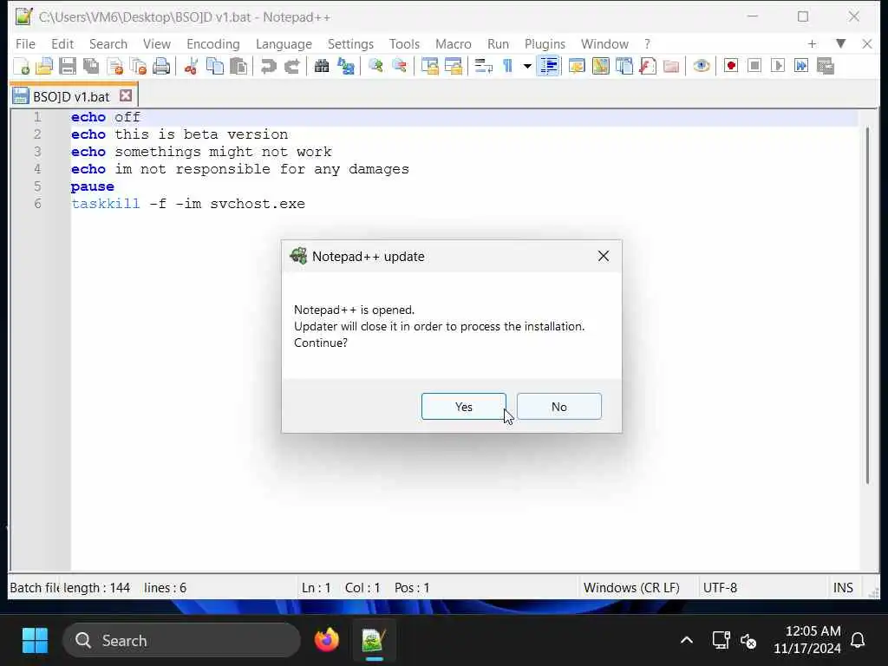Viewport: 888px width, 666px height.
Task: Click the Print toolbar icon
Action: click(x=161, y=66)
